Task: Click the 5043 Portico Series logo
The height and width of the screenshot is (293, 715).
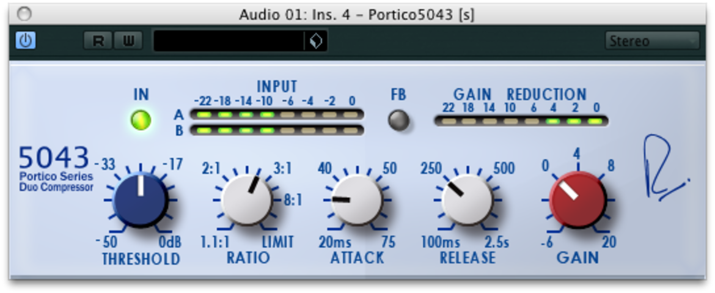Action: click(x=56, y=168)
